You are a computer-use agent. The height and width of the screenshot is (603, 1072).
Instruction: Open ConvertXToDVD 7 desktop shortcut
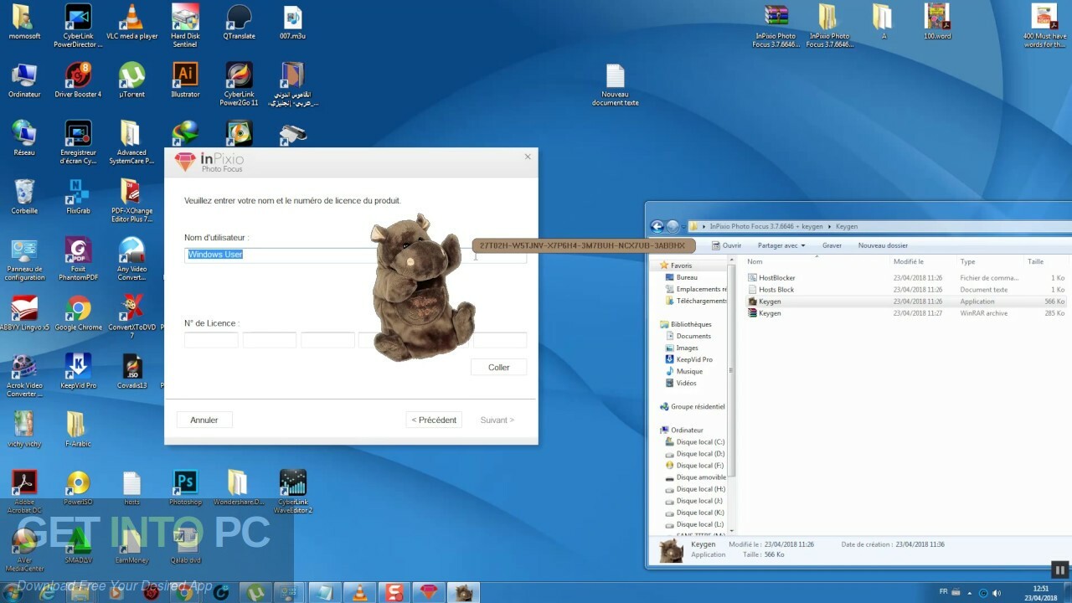[131, 317]
